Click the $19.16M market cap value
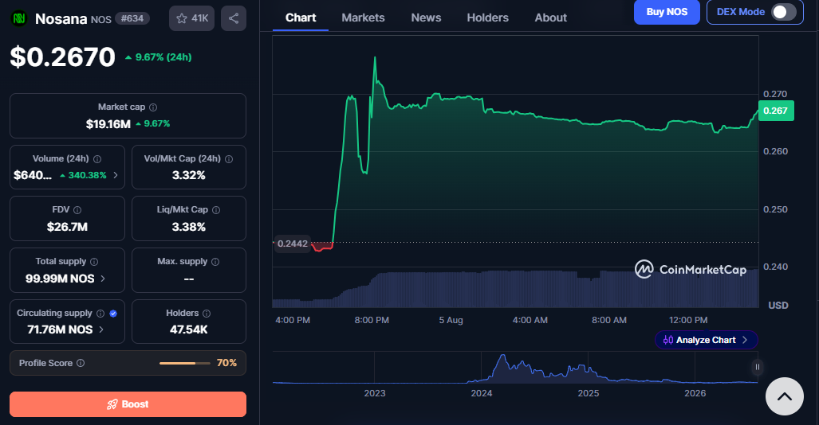Viewport: 819px width, 425px height. coord(108,124)
